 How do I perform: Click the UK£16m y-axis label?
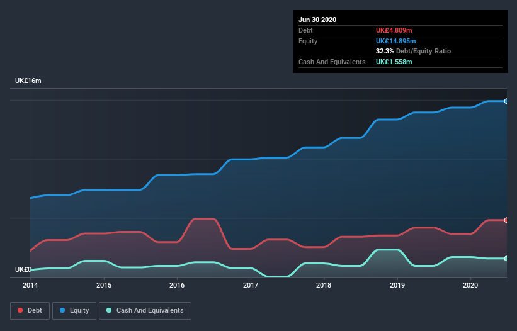(28, 81)
